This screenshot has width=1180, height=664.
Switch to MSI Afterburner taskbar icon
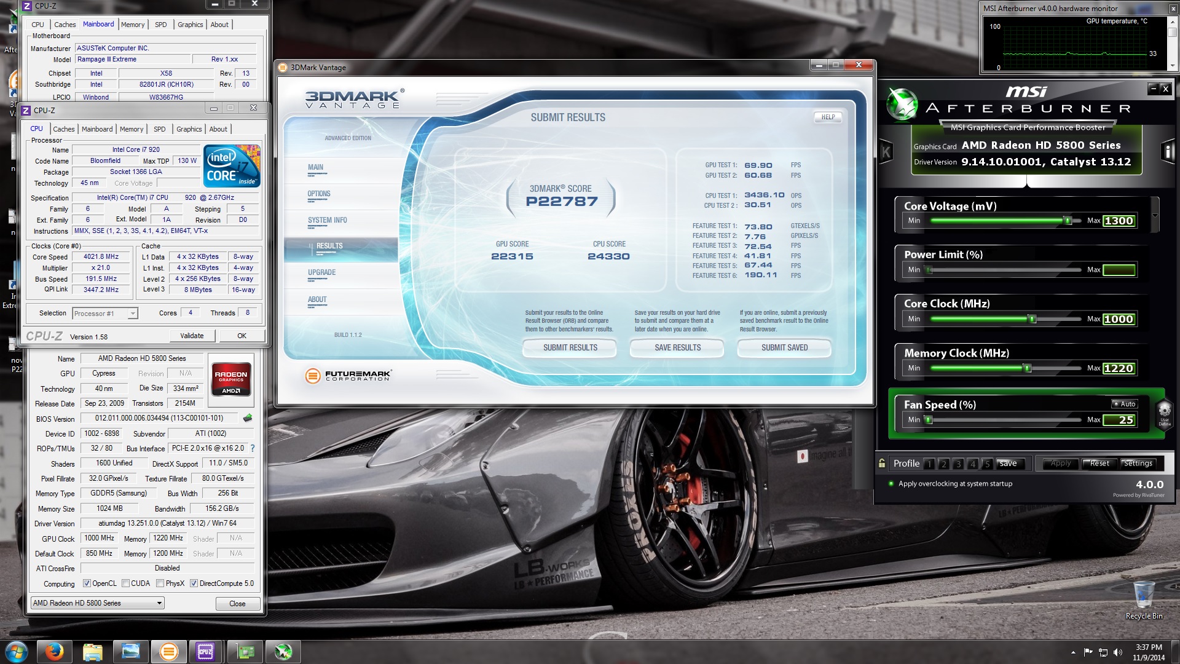[x=283, y=651]
